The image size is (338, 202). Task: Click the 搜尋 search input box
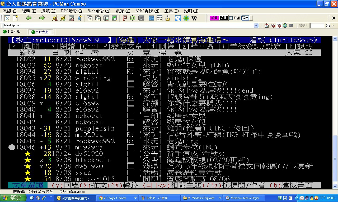(317, 26)
